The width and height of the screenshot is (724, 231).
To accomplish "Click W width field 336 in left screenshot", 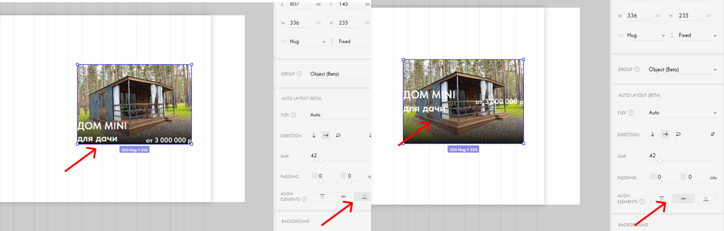I will tap(302, 23).
